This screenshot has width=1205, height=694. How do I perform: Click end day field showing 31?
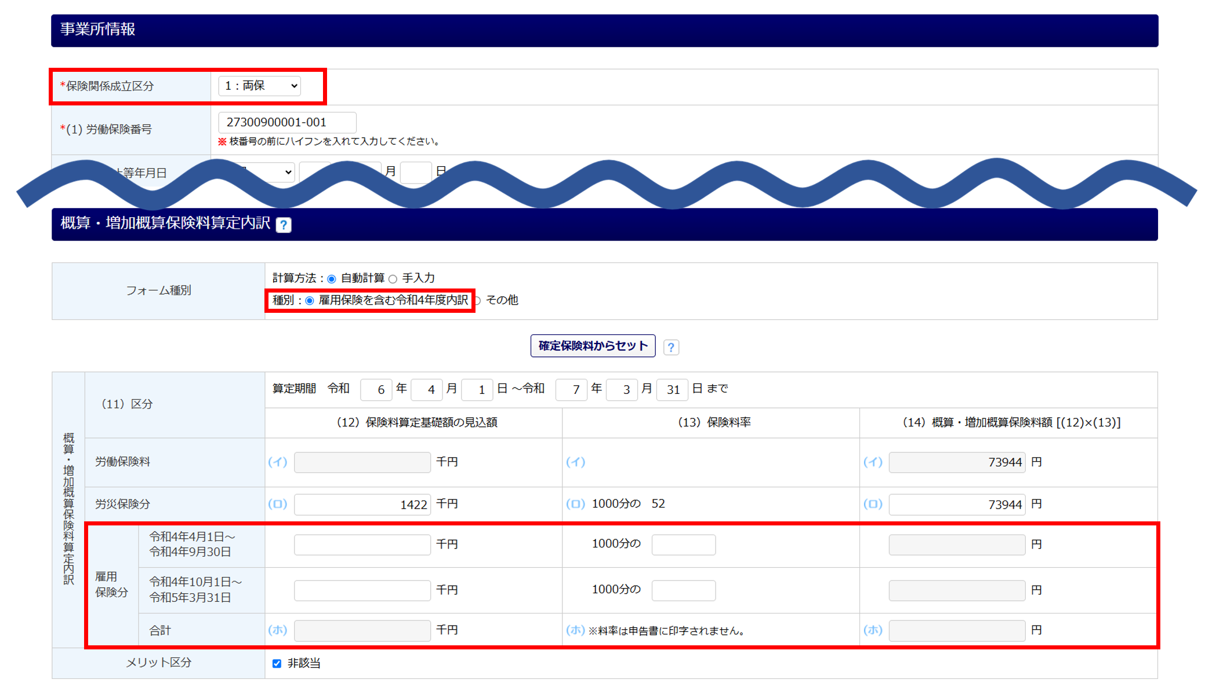(672, 390)
